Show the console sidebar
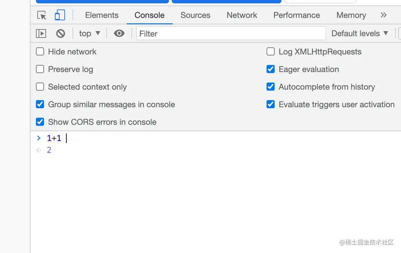The image size is (401, 253). click(x=41, y=33)
